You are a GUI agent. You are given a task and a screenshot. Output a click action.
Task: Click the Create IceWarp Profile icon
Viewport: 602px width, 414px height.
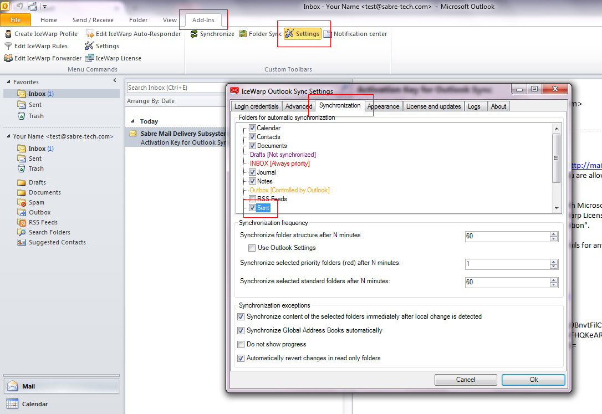click(x=8, y=34)
